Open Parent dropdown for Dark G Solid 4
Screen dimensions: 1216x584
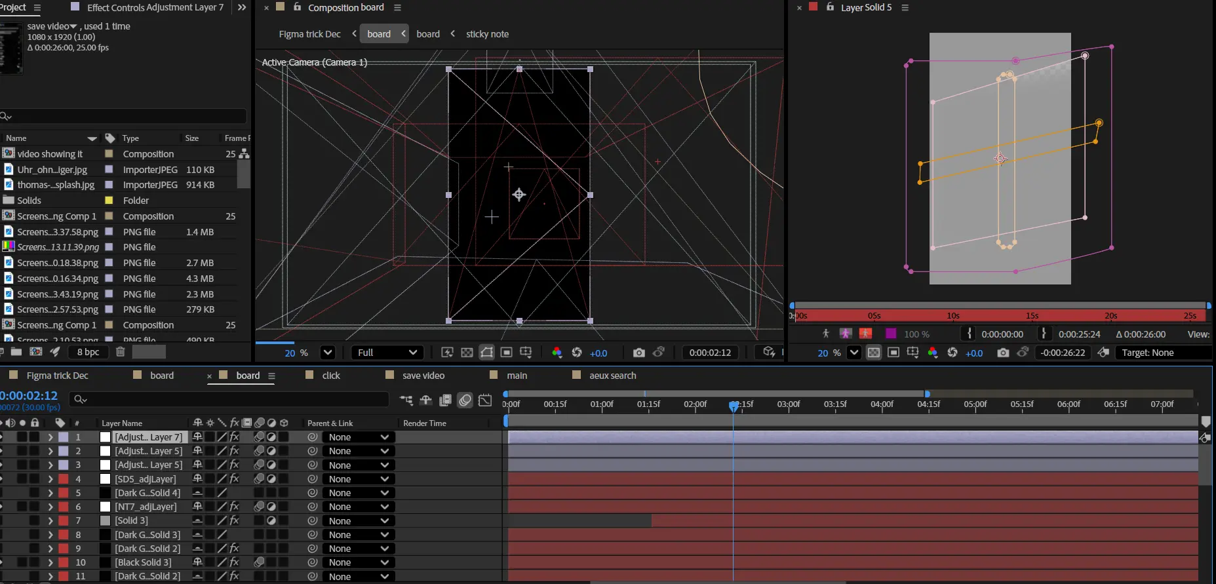(359, 493)
